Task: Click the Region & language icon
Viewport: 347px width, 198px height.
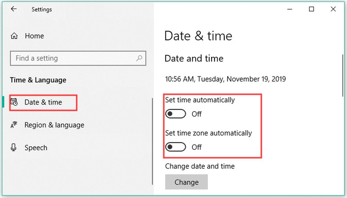Action: pos(14,125)
